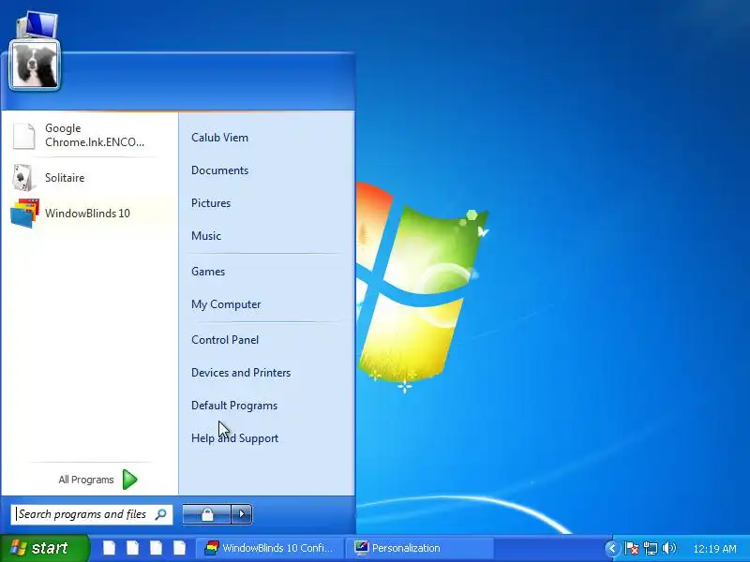
Task: Click the network tray icon
Action: point(651,548)
